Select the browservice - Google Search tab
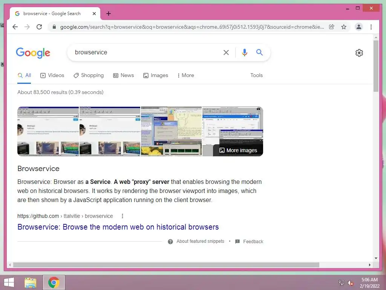The image size is (386, 290). click(x=55, y=14)
